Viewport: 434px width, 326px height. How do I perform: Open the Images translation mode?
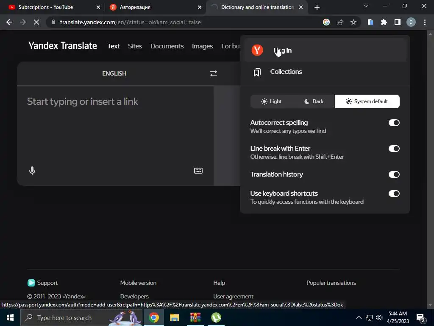point(202,46)
